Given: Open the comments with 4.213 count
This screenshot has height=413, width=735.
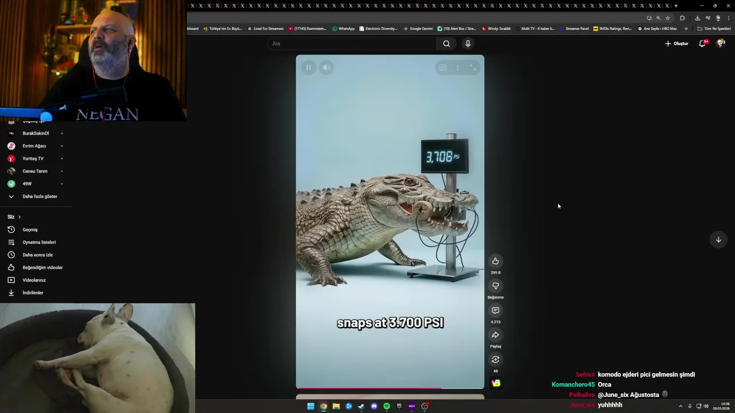Looking at the screenshot, I should [x=496, y=310].
